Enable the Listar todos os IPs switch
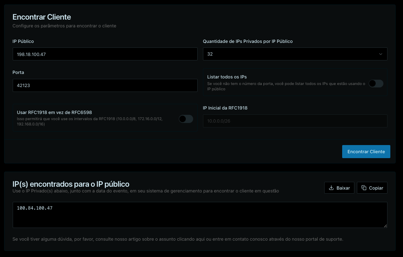Image resolution: width=403 pixels, height=257 pixels. tap(376, 83)
